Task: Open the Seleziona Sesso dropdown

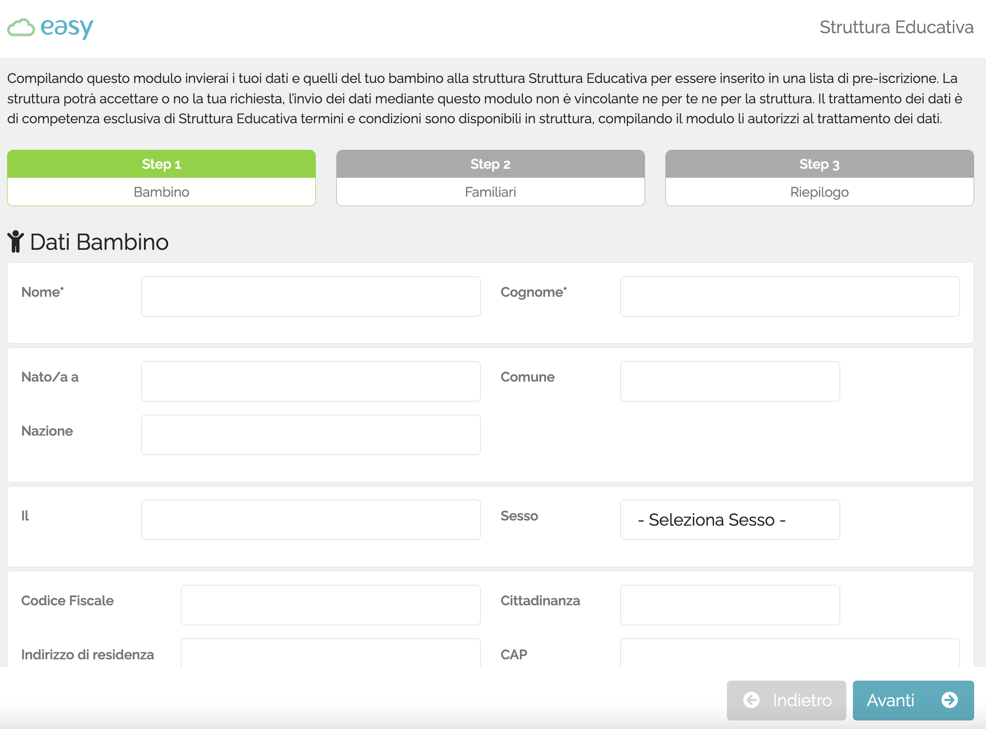Action: pyautogui.click(x=729, y=519)
